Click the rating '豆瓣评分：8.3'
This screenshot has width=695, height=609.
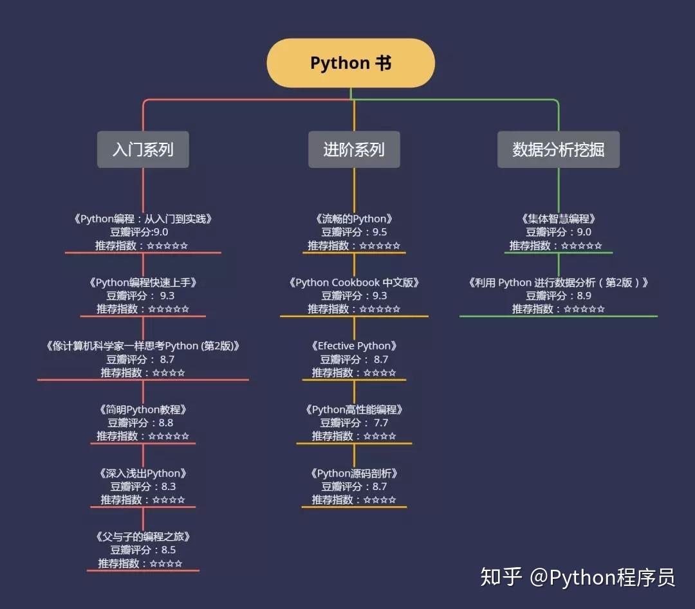143,487
